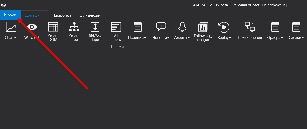Click the blue Изучай tab
The image size is (307, 129).
tap(10, 15)
